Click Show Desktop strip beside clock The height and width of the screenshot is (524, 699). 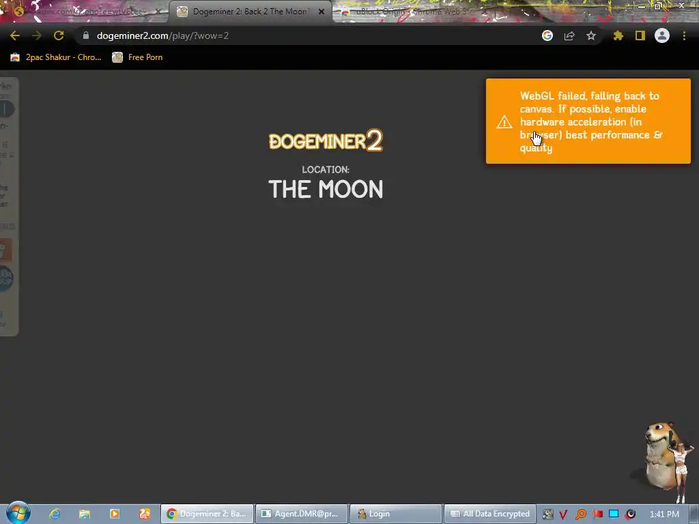click(694, 514)
